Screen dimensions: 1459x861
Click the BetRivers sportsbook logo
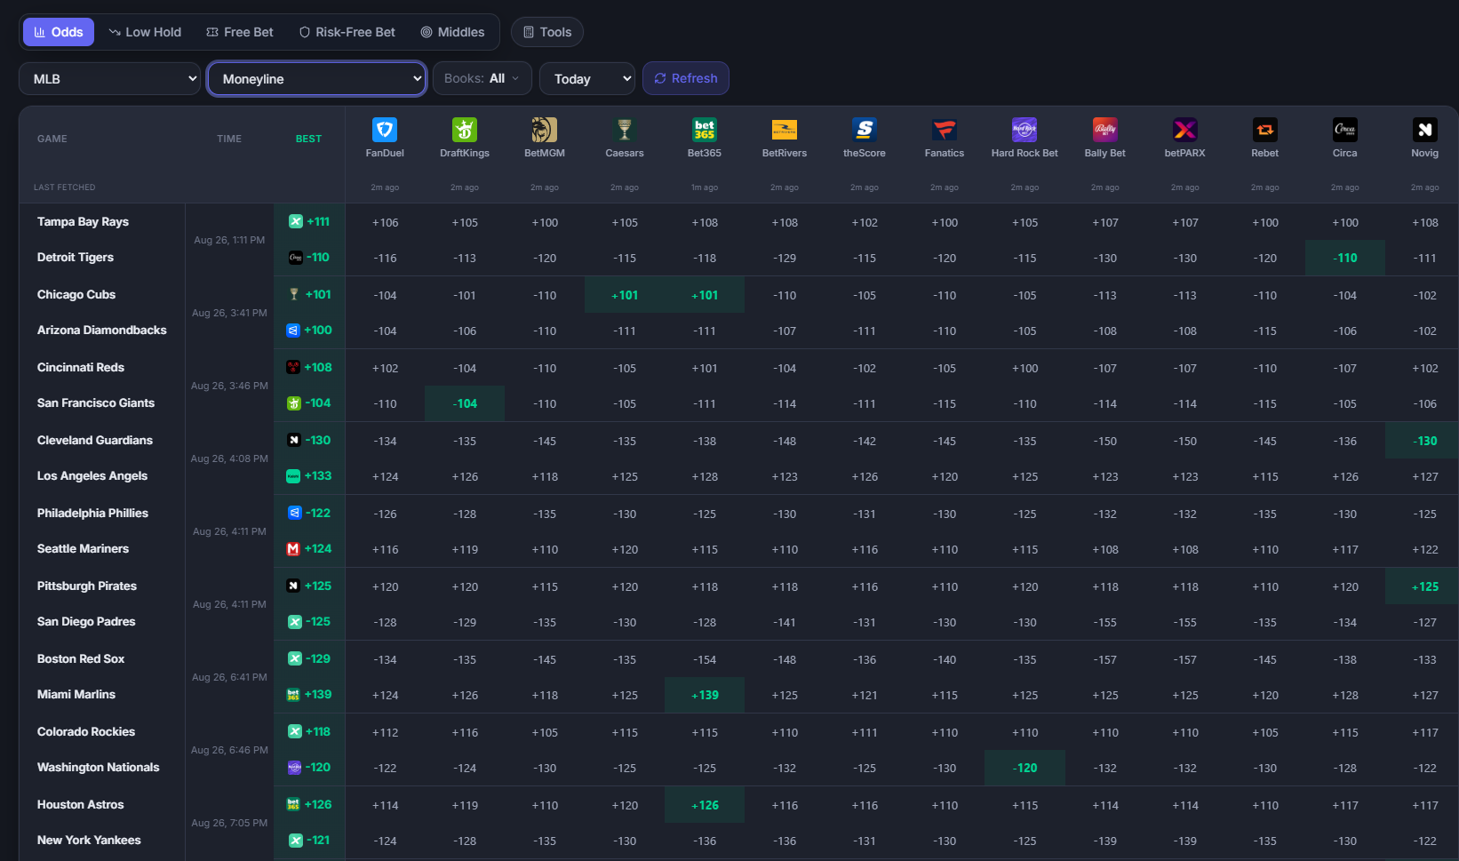click(785, 130)
